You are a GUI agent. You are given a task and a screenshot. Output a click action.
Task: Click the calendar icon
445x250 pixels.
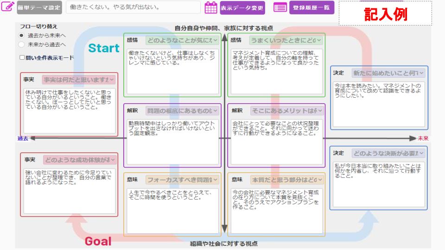pos(211,8)
